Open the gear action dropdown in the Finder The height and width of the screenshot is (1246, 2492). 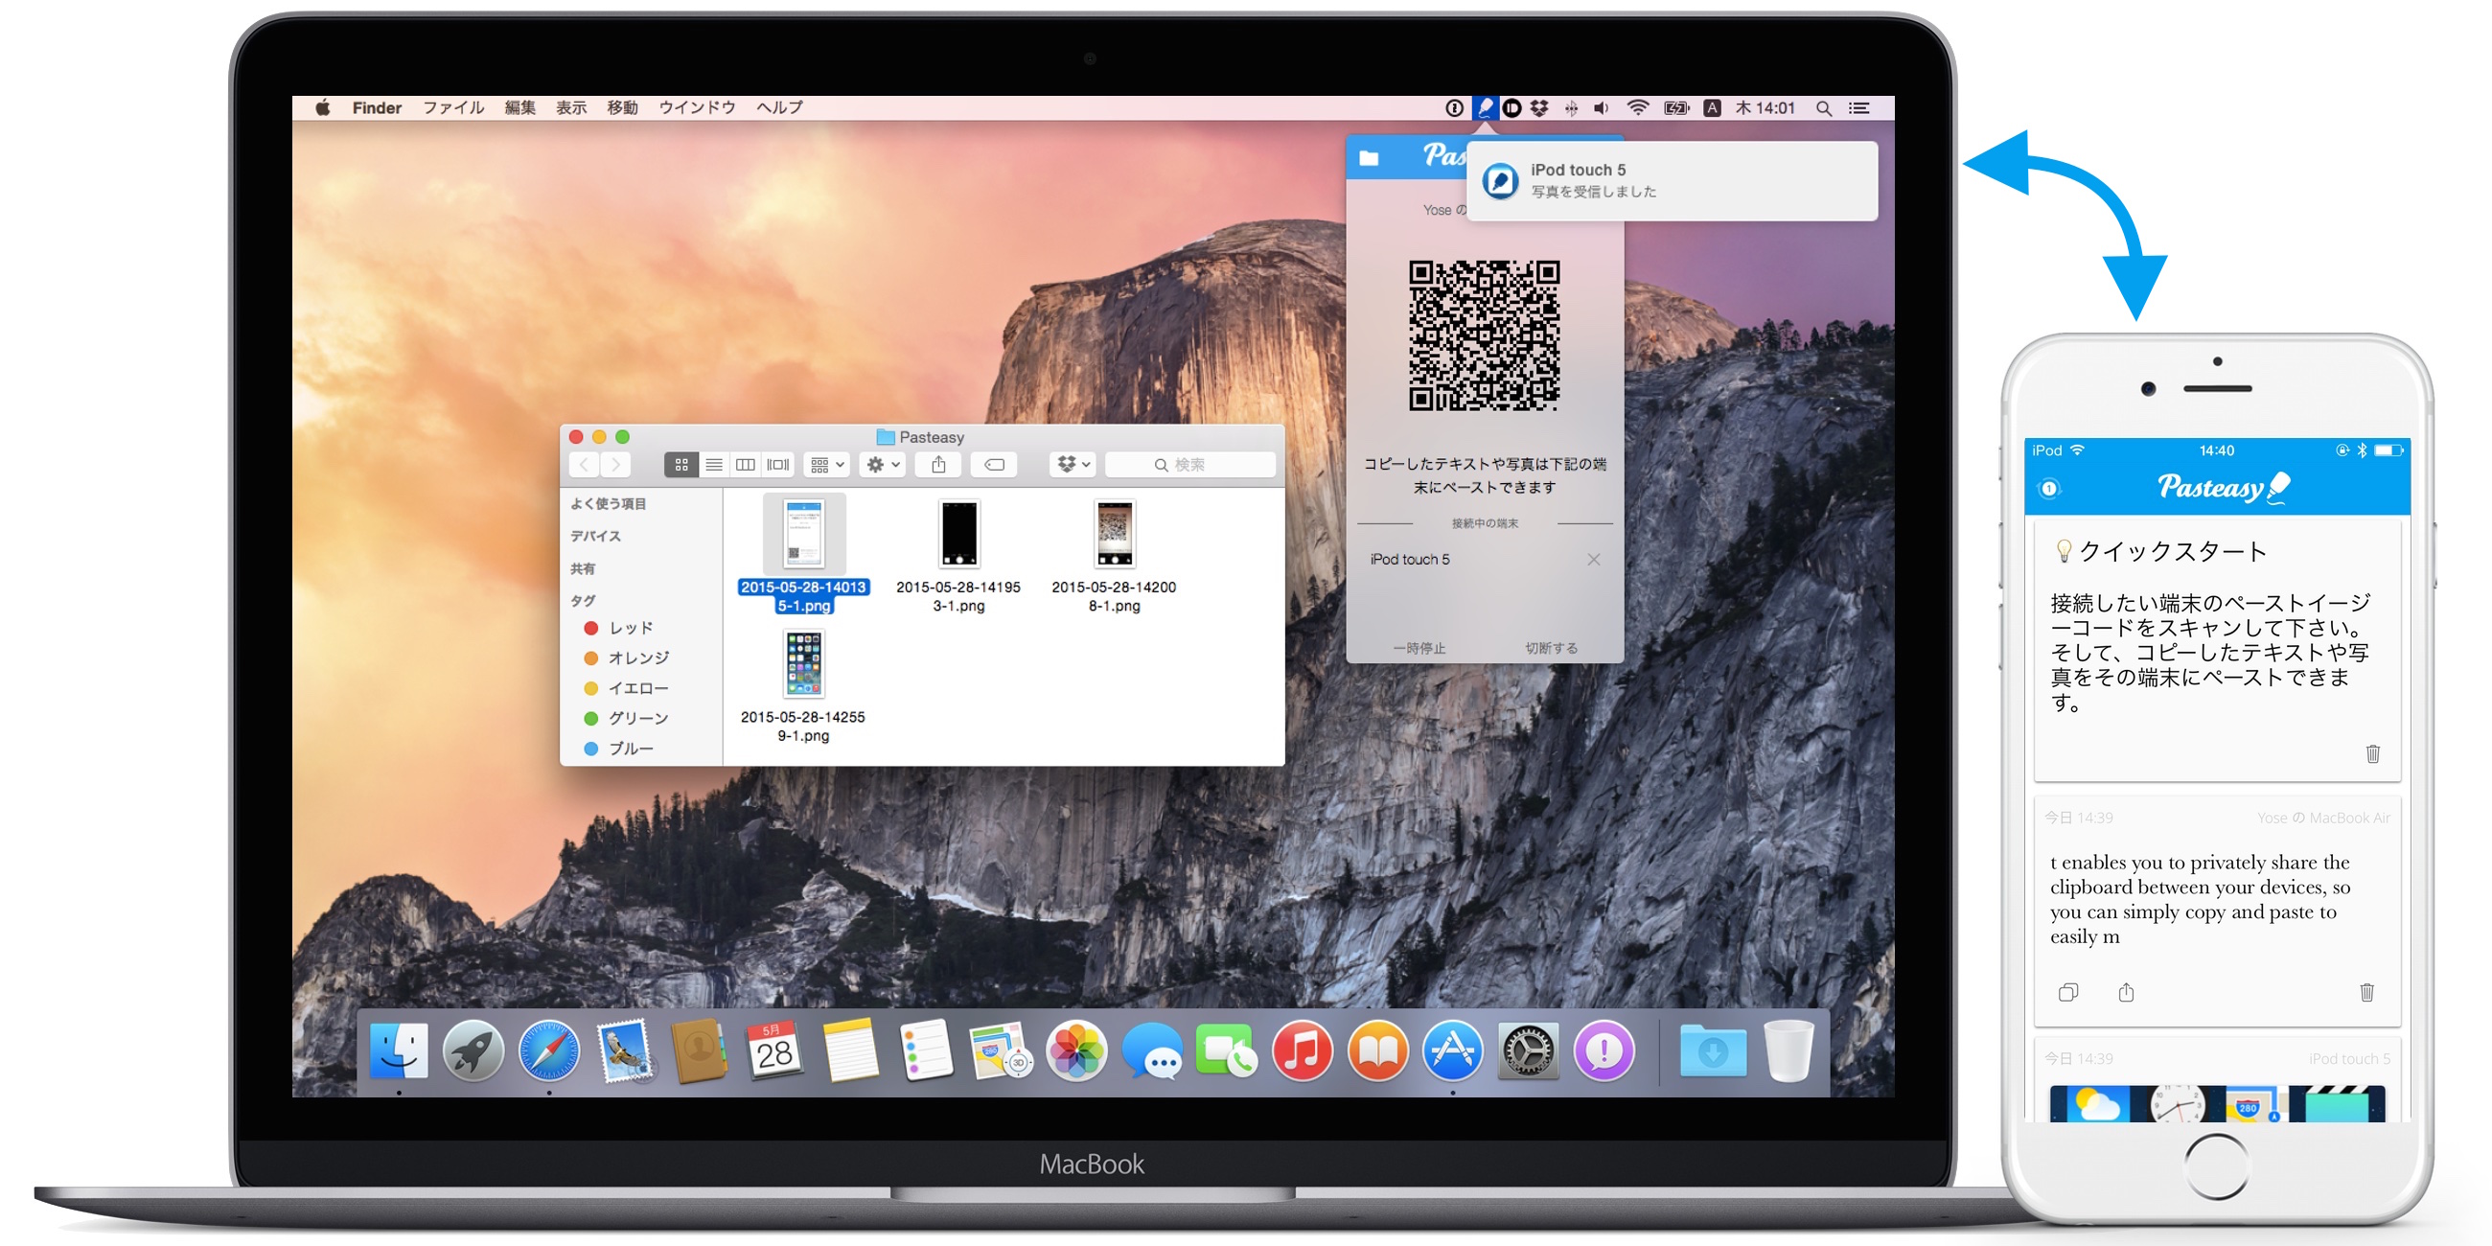tap(882, 464)
